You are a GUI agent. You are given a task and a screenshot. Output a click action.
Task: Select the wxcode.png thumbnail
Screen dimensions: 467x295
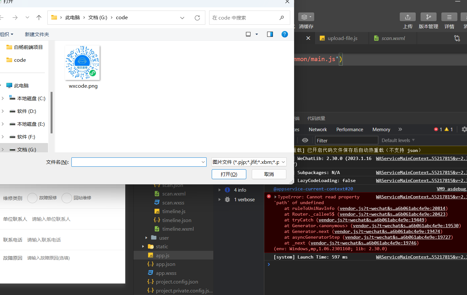[x=83, y=63]
